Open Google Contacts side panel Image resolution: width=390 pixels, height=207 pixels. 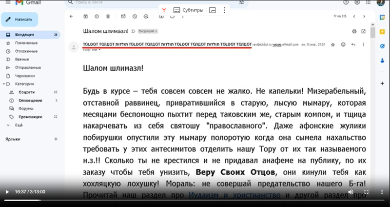tap(382, 61)
